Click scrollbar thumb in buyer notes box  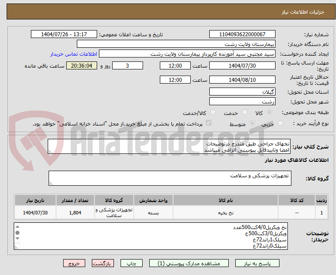point(18,233)
